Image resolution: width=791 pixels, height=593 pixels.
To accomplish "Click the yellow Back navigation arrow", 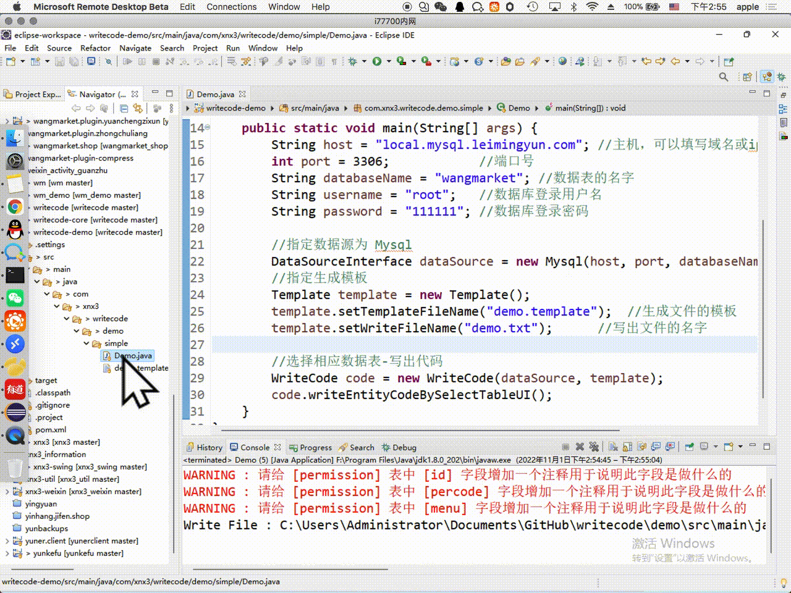I will [675, 61].
